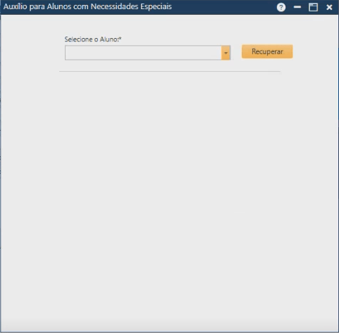
Task: Retrieve student data with the Recuperar button
Action: coord(267,51)
